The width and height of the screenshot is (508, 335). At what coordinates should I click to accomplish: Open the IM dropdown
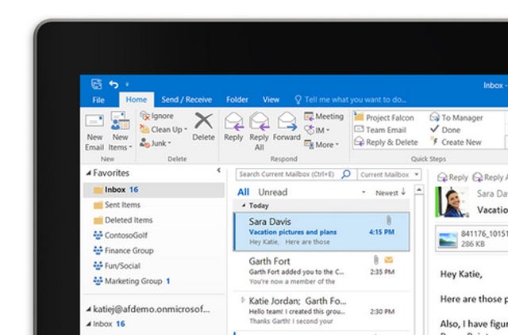317,130
